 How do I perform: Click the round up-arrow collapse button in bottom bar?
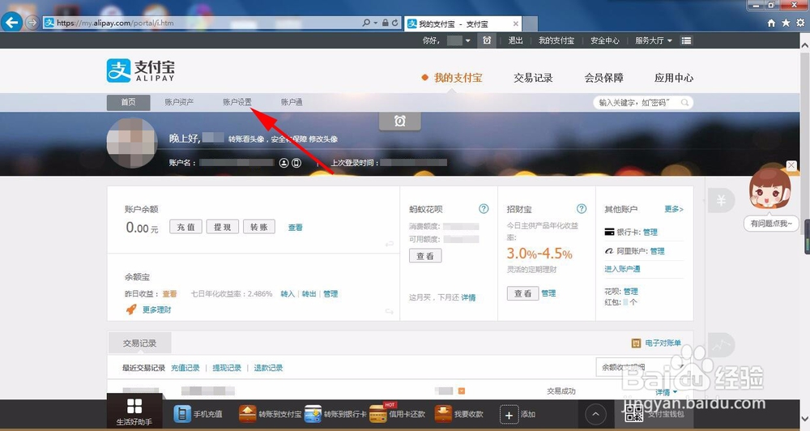coord(595,414)
